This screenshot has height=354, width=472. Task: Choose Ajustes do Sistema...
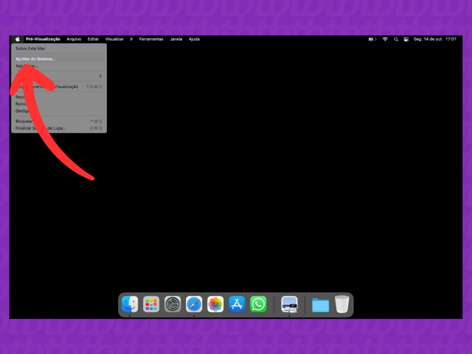(x=59, y=59)
